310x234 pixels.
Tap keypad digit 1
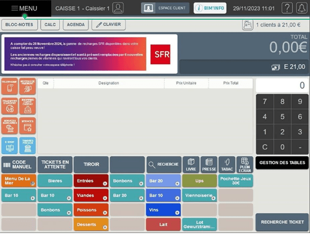[264, 132]
